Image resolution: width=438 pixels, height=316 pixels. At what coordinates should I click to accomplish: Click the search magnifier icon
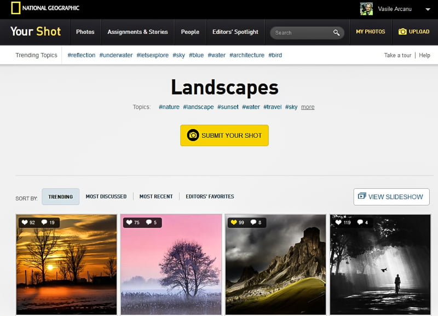tap(336, 33)
